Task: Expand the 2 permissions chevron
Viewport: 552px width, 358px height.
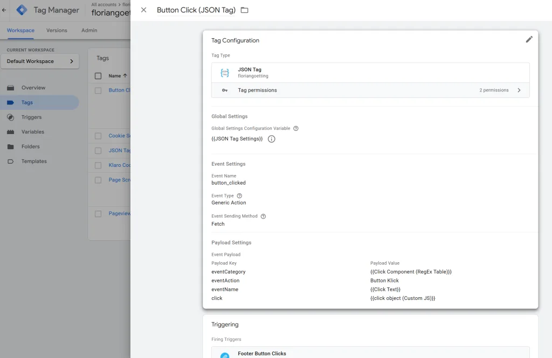Action: coord(519,90)
